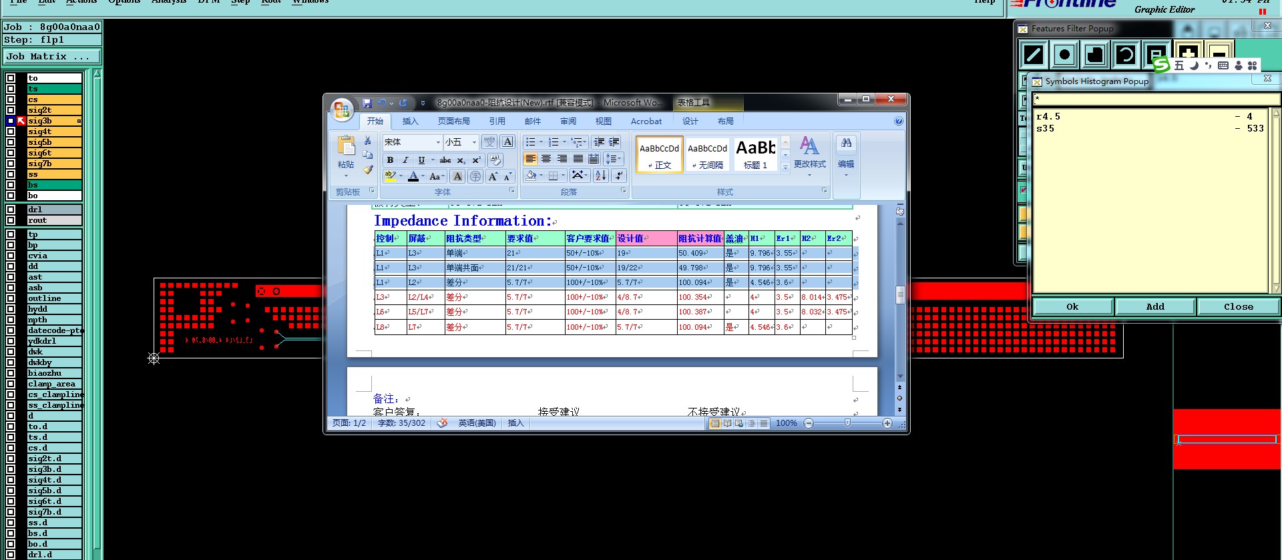This screenshot has height=560, width=1282.
Task: Select the surface feature filter icon
Action: point(1095,55)
